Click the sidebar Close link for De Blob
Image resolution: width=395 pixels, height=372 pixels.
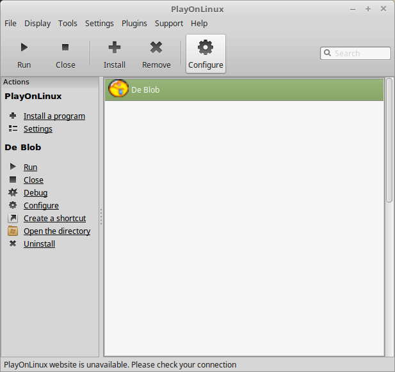[33, 180]
